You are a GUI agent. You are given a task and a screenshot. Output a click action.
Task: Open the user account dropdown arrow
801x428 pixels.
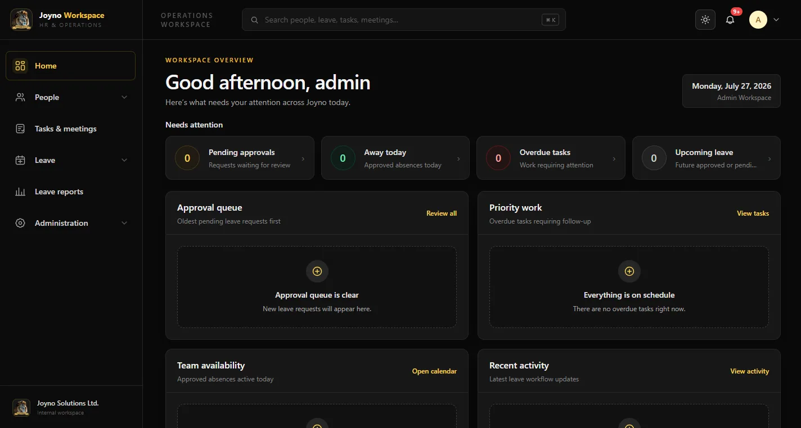[x=776, y=20]
